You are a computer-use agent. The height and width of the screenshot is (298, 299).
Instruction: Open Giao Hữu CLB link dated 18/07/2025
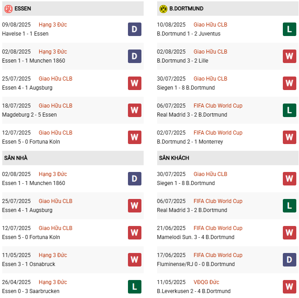pos(55,106)
